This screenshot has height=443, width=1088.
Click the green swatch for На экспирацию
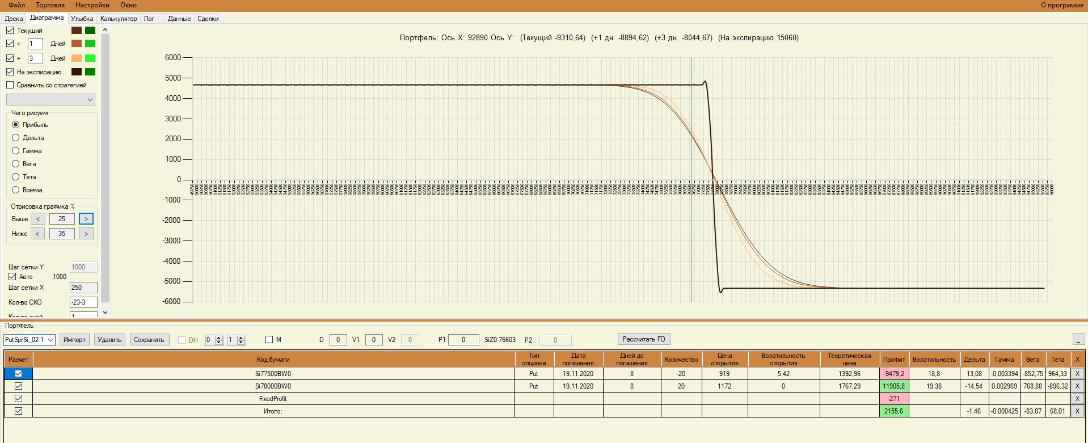tap(90, 72)
